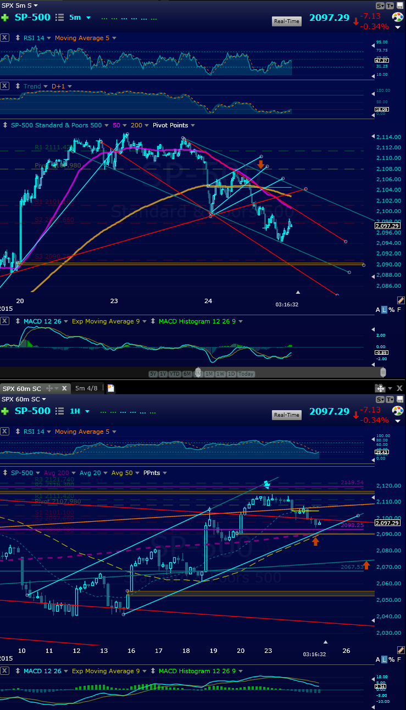Toggle the L log scale on the 5m chart

pyautogui.click(x=384, y=310)
